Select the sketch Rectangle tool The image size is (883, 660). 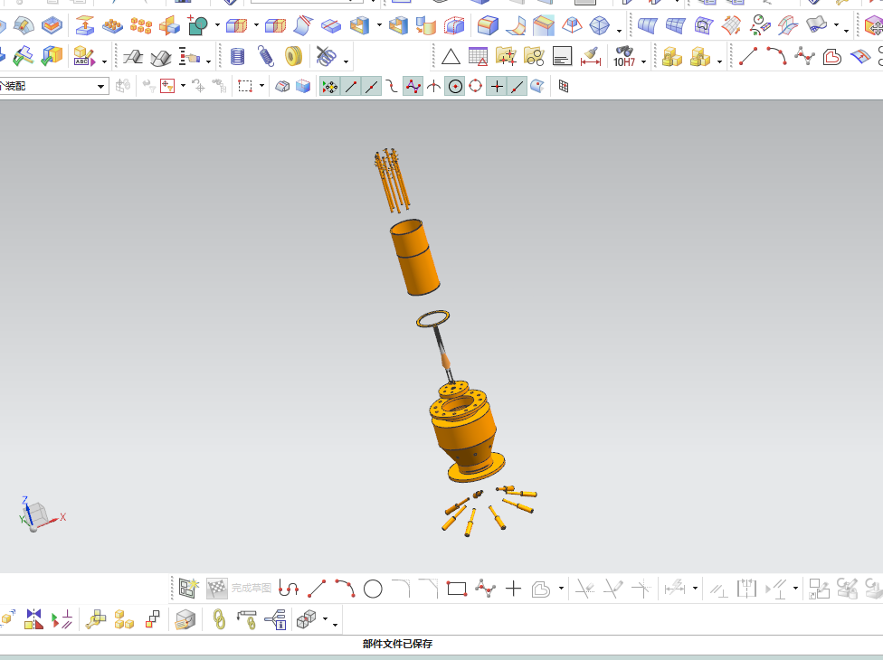coord(457,589)
